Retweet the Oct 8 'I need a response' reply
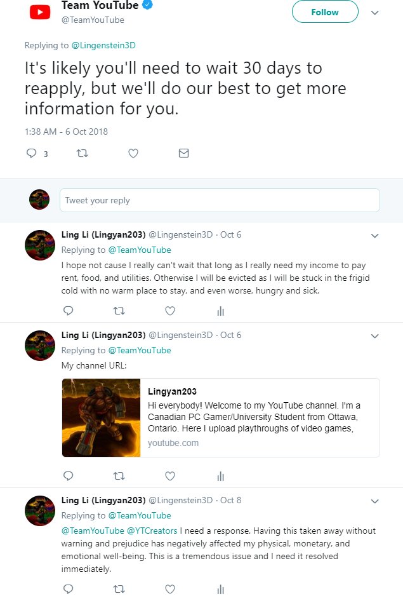This screenshot has width=403, height=596. click(x=119, y=589)
